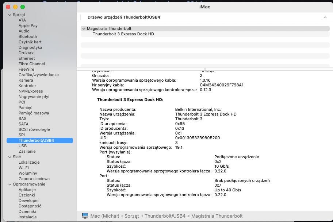Click the Tryb value Thunderbolt 3
The image size is (333, 222).
[x=188, y=119]
